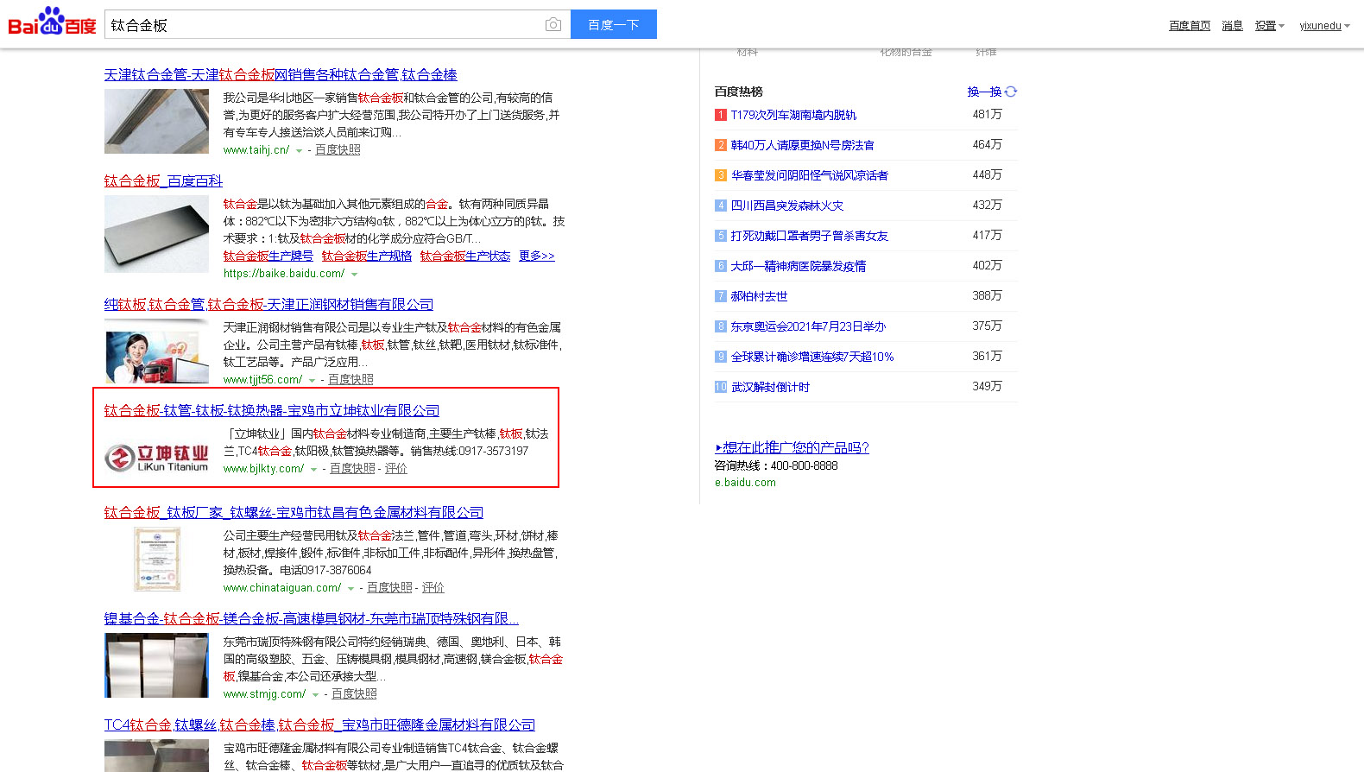Expand dropdown arrow next to baike.baidu.com

pos(354,275)
